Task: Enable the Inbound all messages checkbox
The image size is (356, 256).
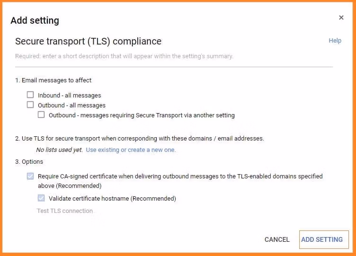Action: [x=31, y=95]
